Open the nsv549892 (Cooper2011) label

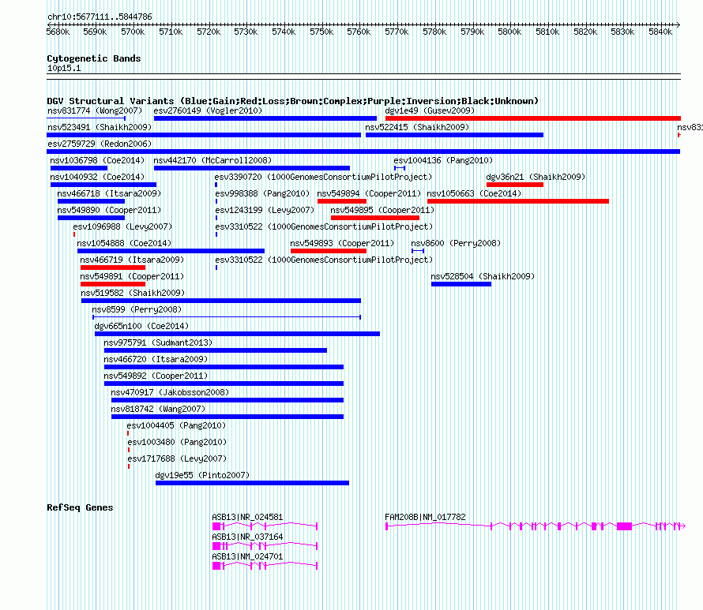(x=156, y=376)
